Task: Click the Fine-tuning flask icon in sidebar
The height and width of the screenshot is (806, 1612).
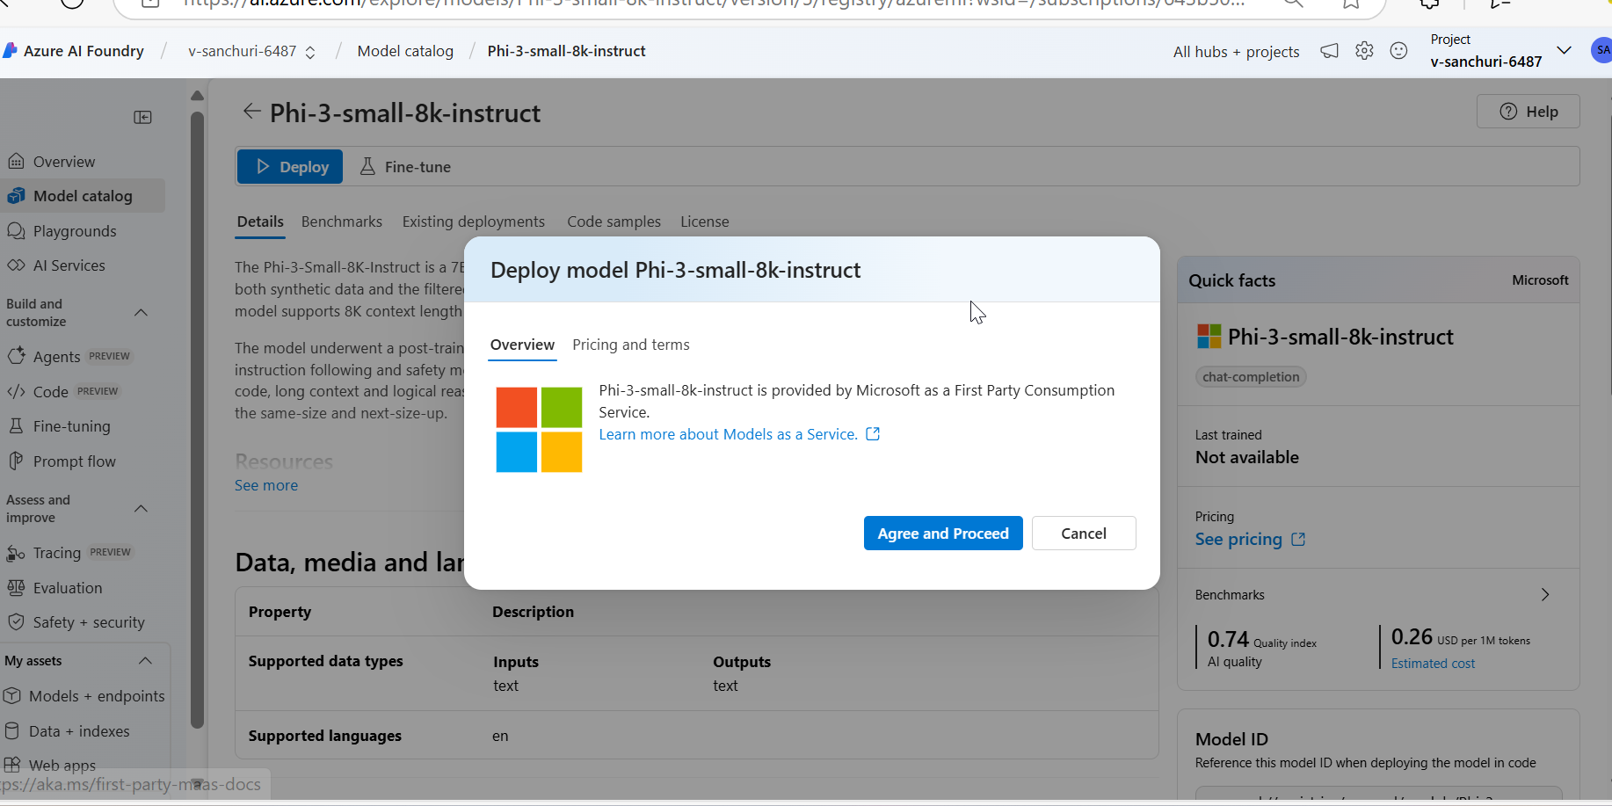Action: click(16, 426)
